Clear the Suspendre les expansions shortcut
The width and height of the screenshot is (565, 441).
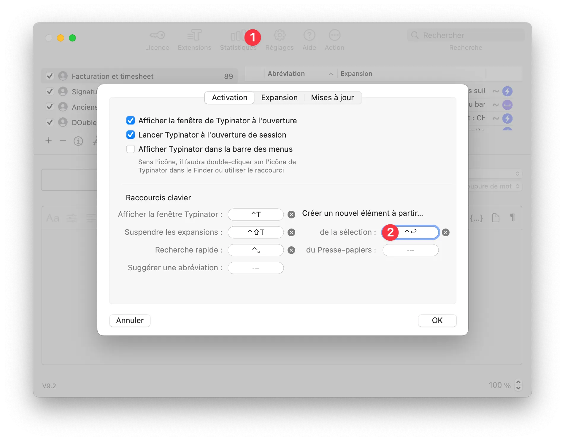(291, 232)
